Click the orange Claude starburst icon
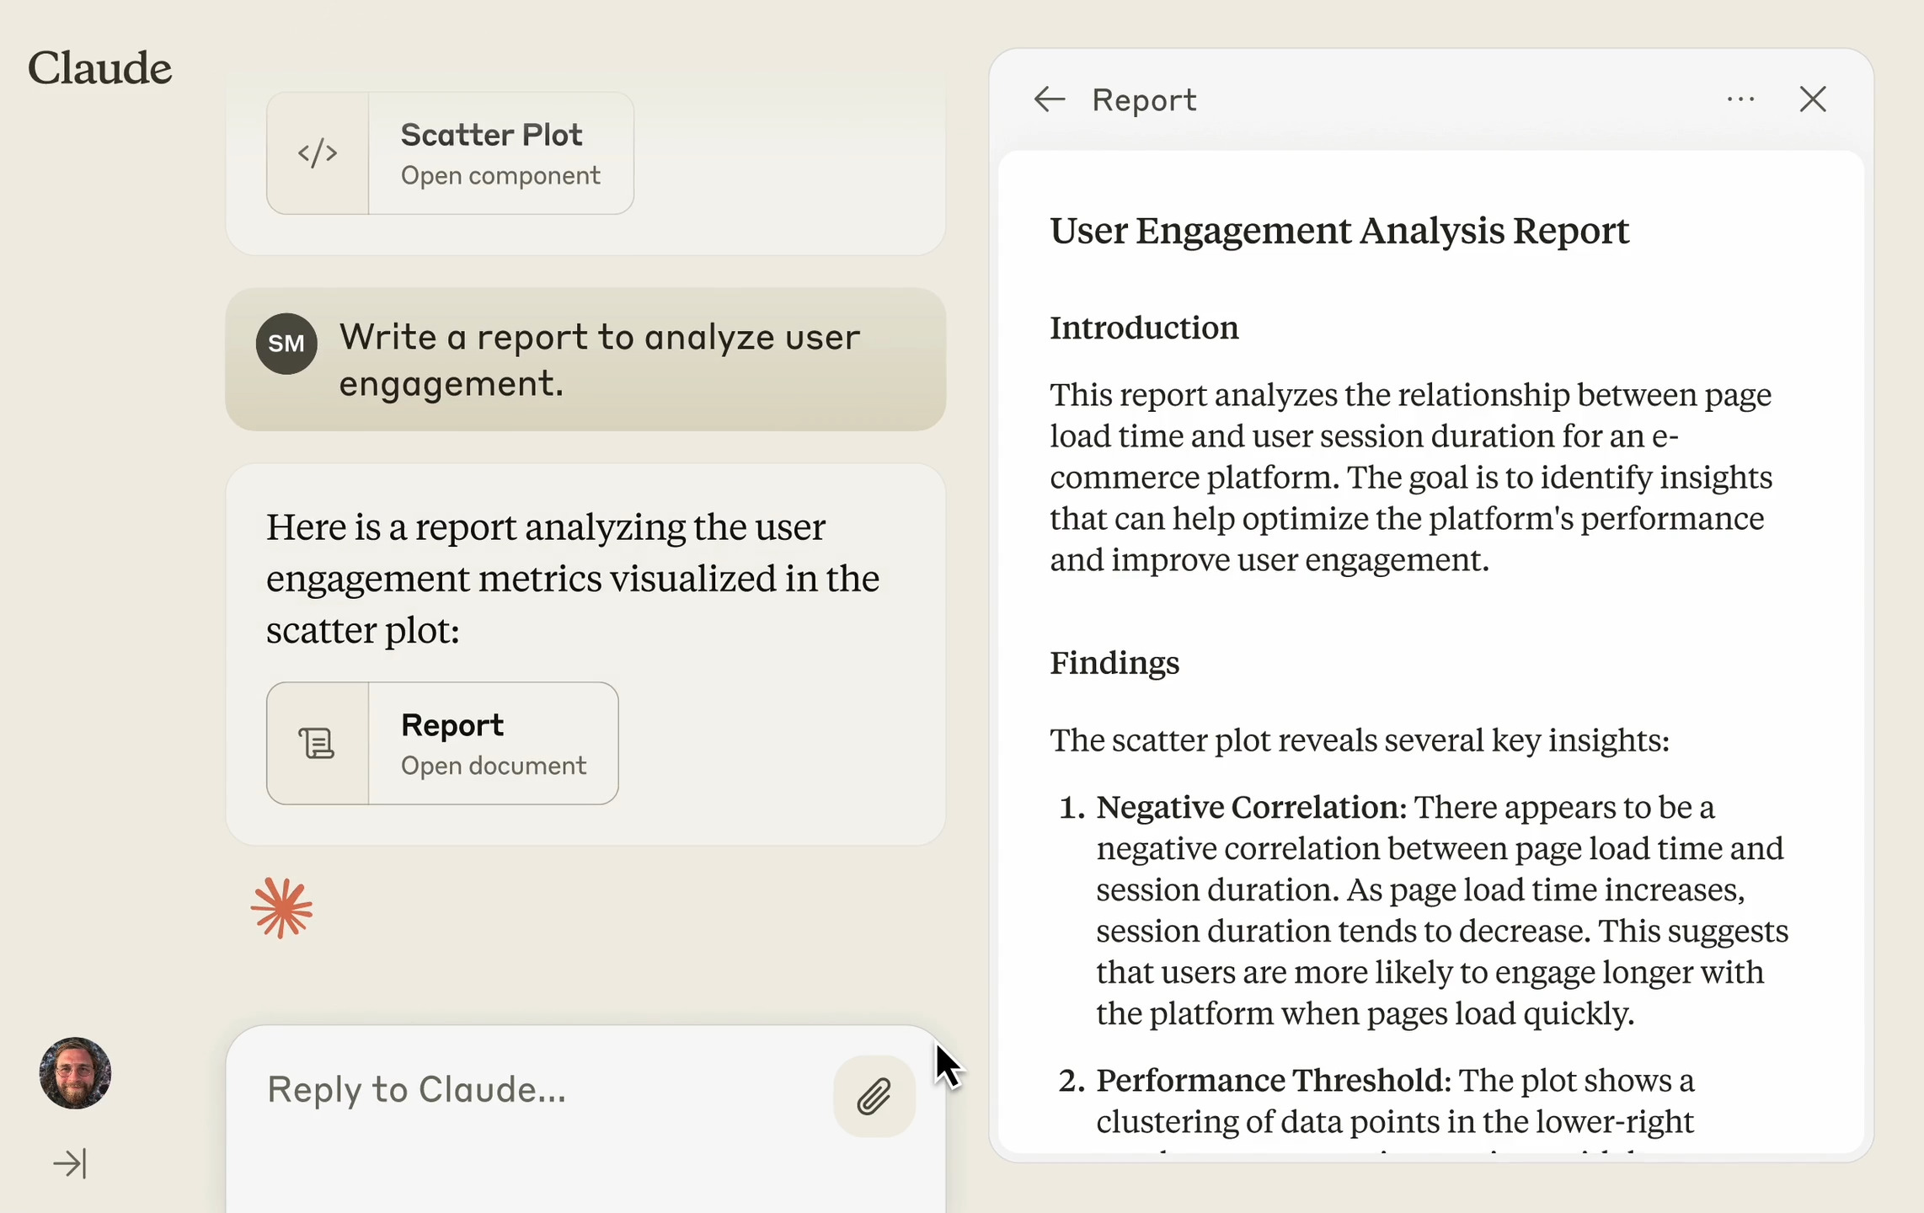This screenshot has width=1924, height=1213. (x=281, y=908)
